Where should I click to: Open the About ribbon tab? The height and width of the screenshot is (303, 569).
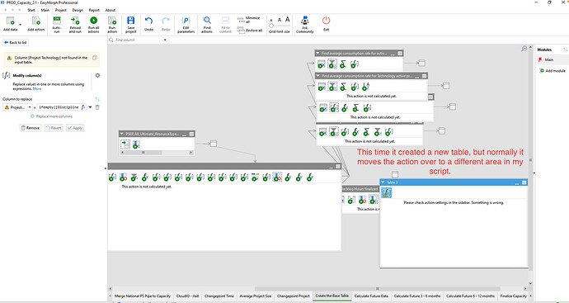pyautogui.click(x=111, y=10)
